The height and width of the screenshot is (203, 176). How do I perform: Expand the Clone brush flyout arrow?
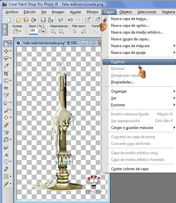(11, 103)
